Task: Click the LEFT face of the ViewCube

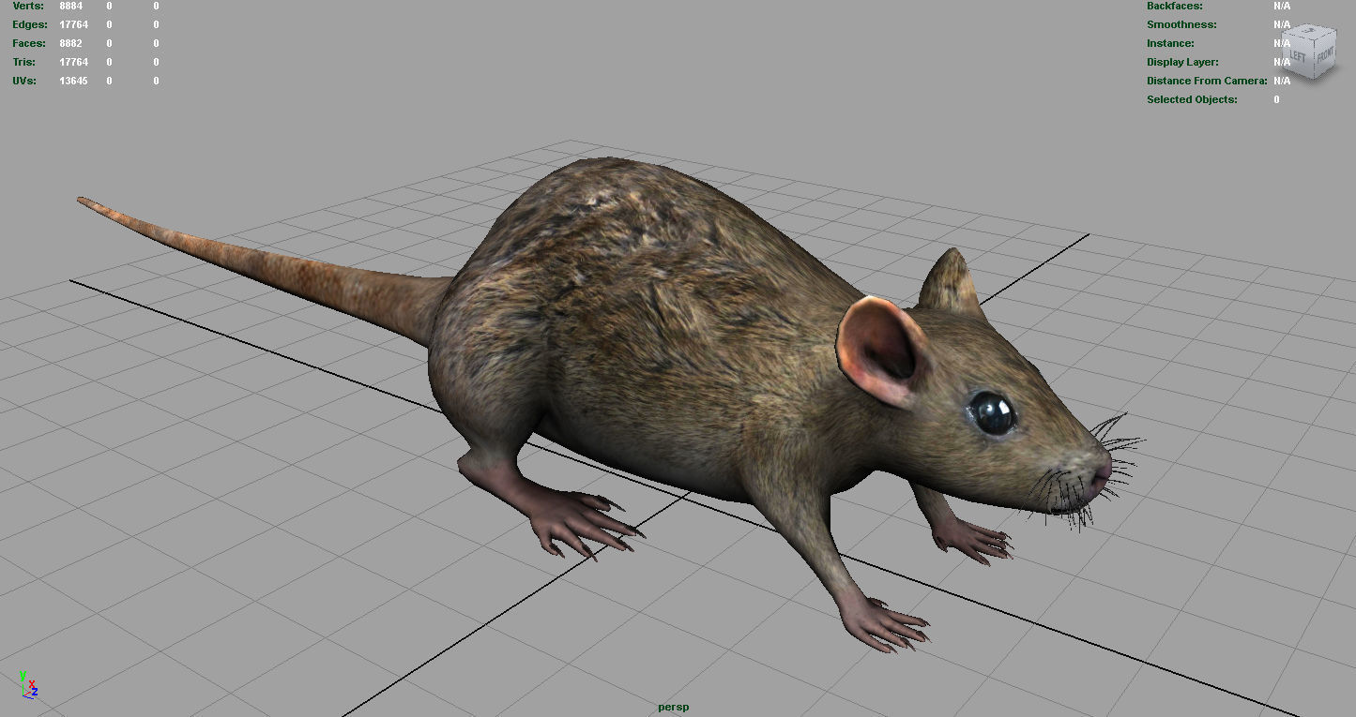Action: [x=1298, y=56]
